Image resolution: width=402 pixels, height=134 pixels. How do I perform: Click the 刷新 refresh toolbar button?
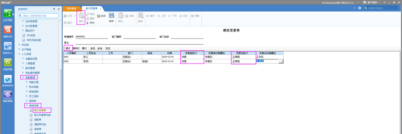pyautogui.click(x=195, y=16)
